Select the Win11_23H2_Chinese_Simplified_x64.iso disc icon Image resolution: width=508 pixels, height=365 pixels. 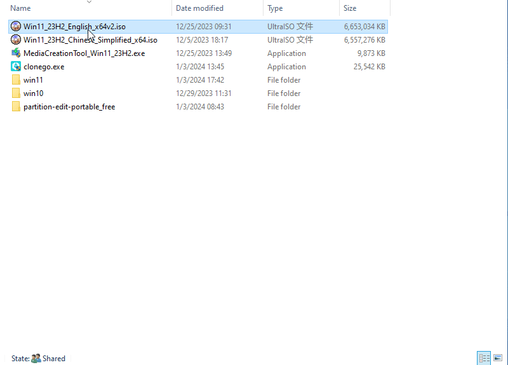pos(15,39)
